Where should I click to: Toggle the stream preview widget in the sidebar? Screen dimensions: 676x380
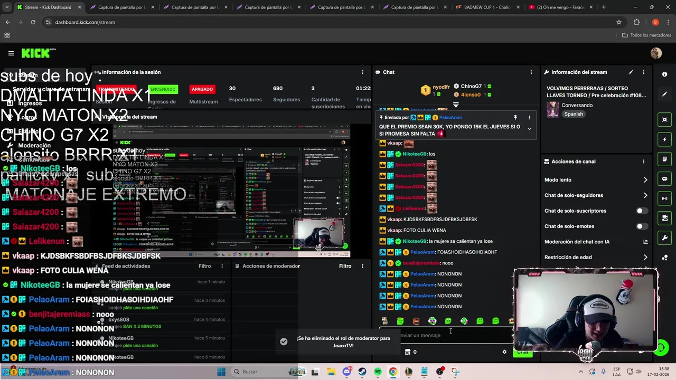coord(664,120)
